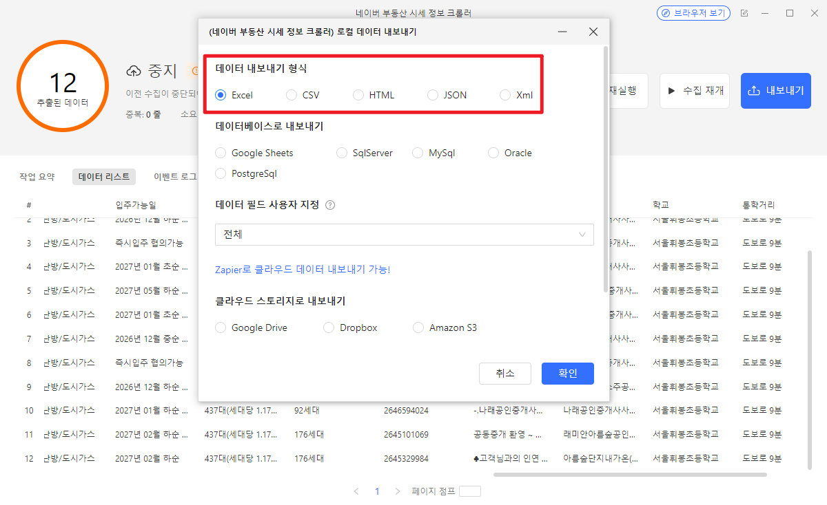Click the 취소 cancel button
This screenshot has height=505, width=827.
click(x=505, y=373)
